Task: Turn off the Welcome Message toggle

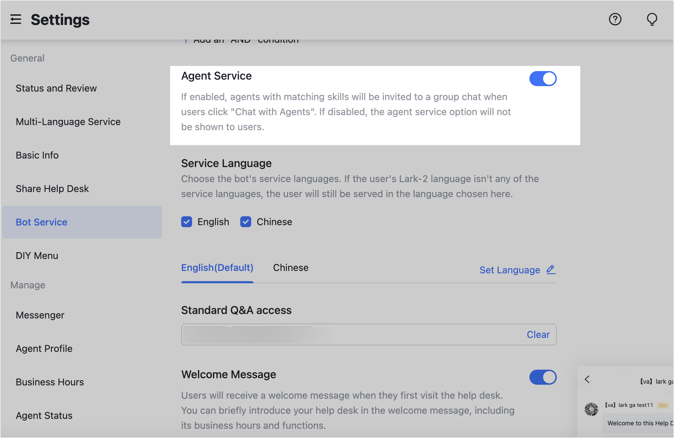Action: click(543, 377)
